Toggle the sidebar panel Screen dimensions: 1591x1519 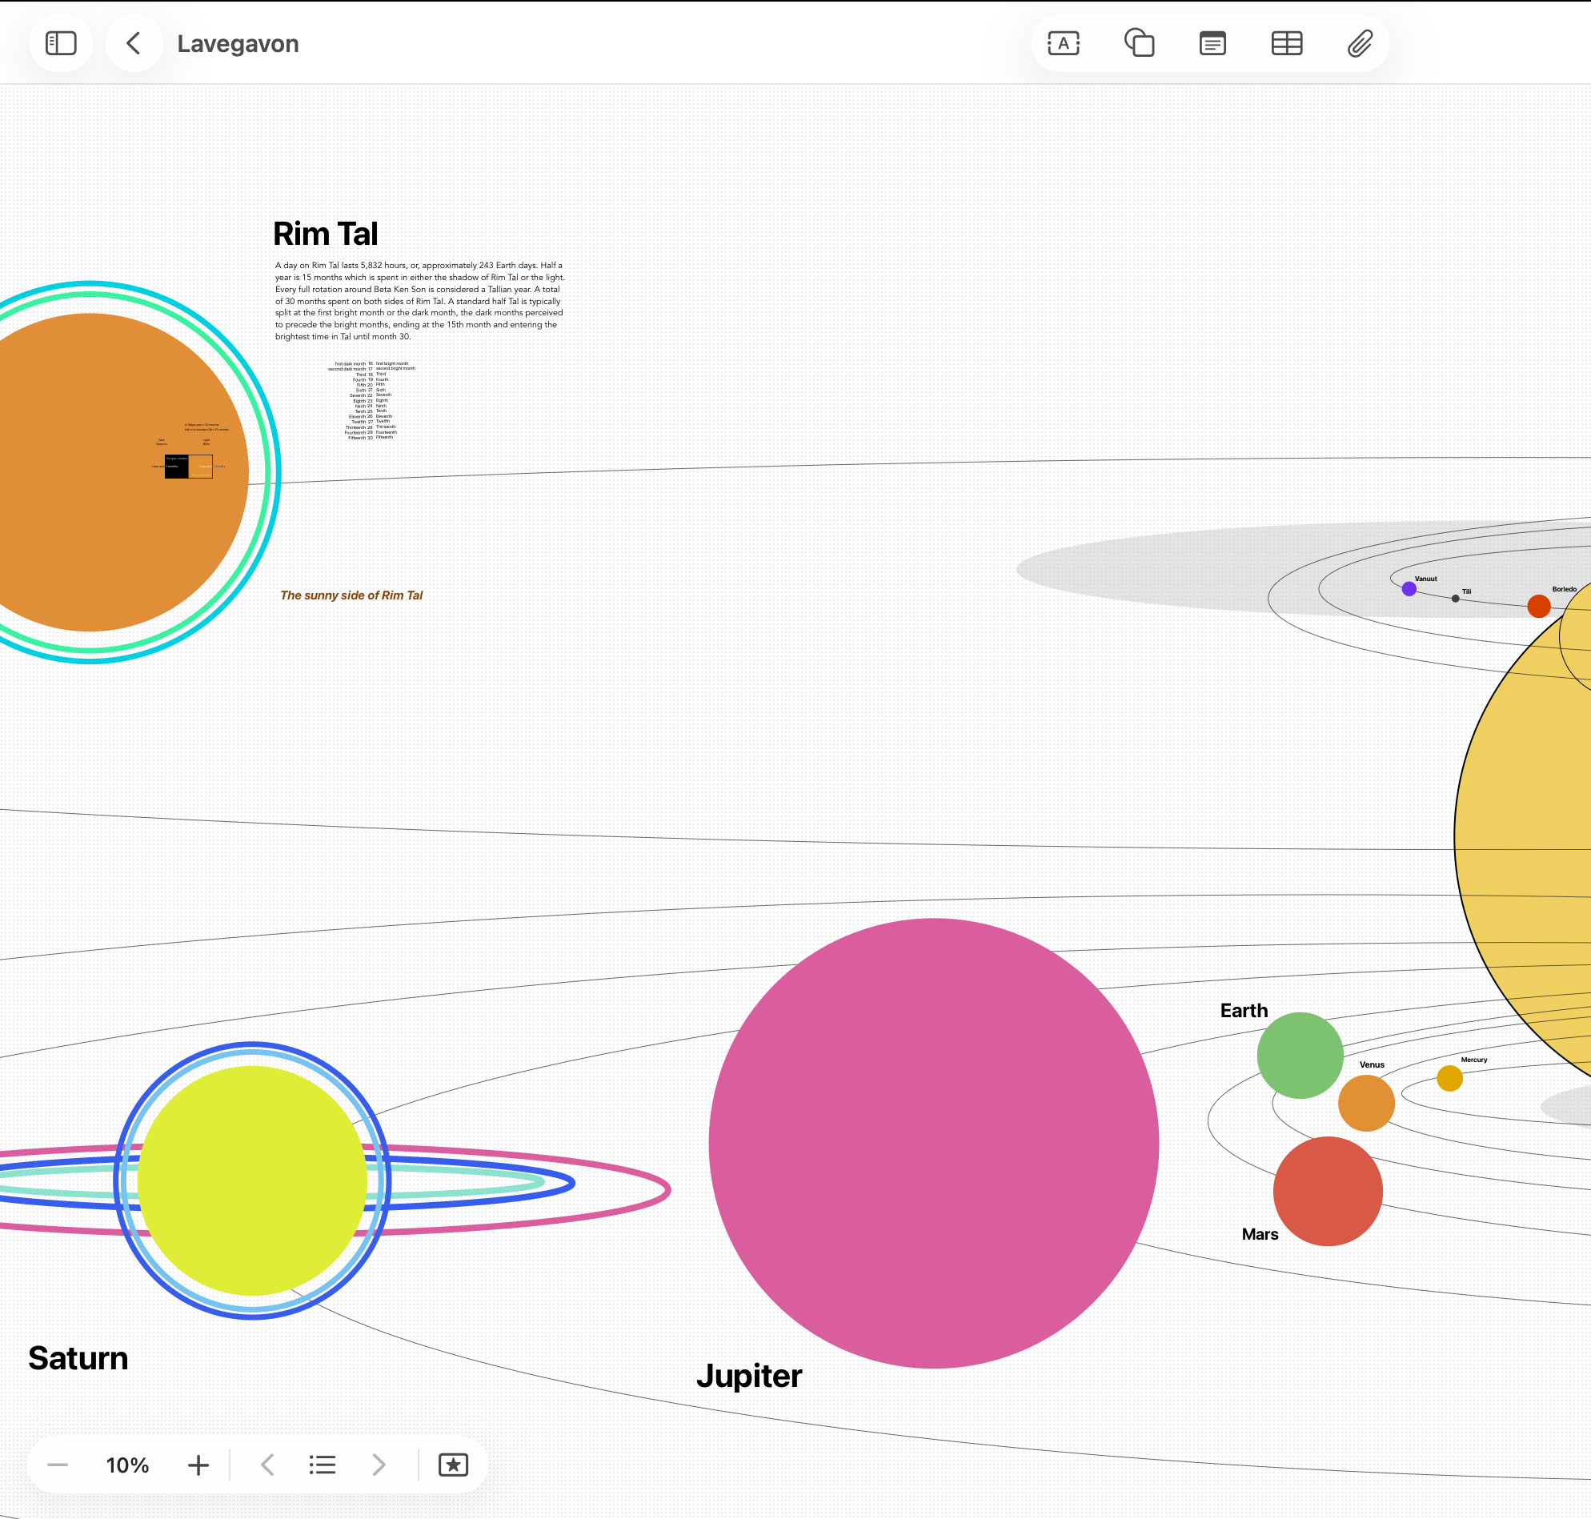pos(61,44)
